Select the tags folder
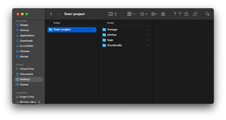Image resolution: width=226 pixels, height=120 pixels. coord(125,40)
